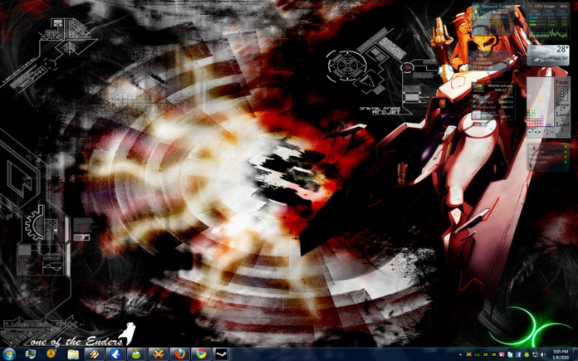Toggle the NVIDIA shader clock checkbox

(476, 102)
